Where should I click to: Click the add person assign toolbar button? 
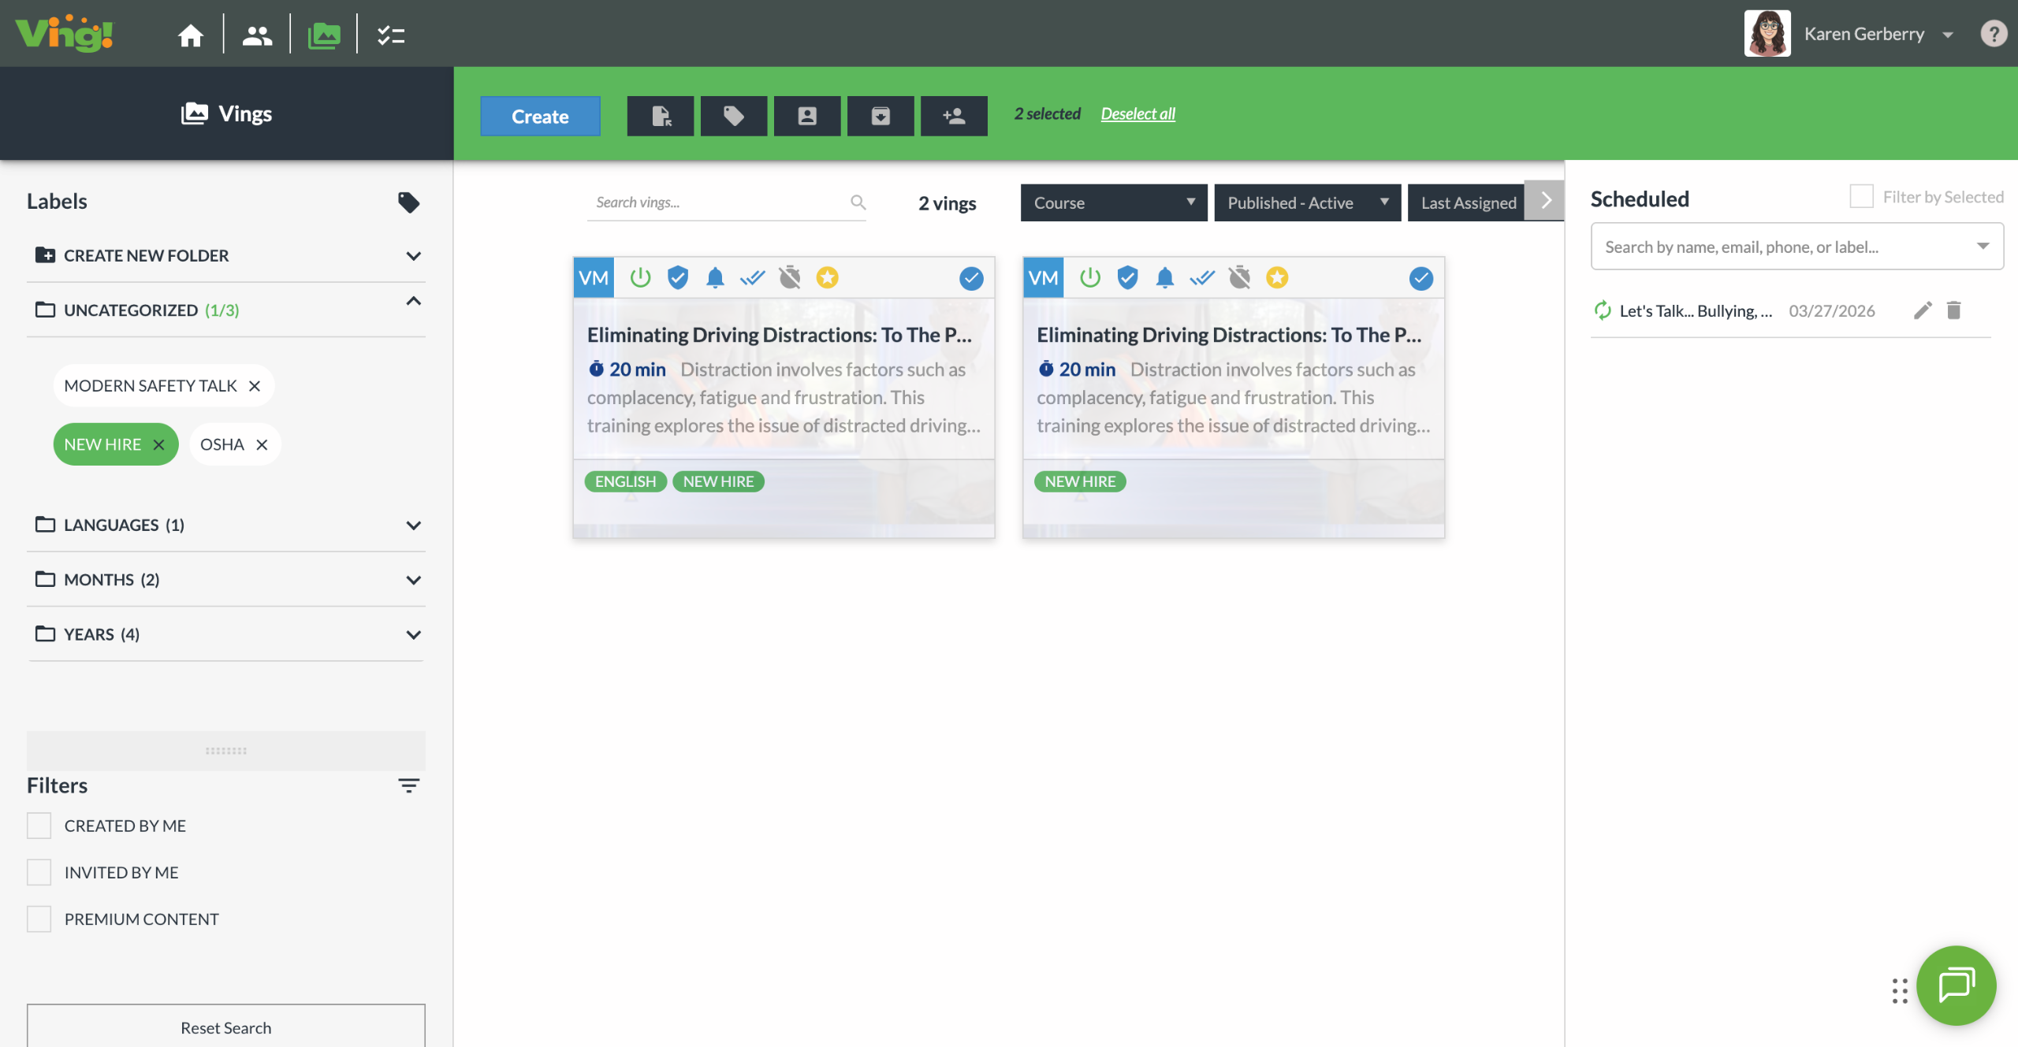pyautogui.click(x=953, y=116)
